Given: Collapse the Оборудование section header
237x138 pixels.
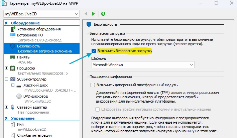Looking at the screenshot, I should [x=7, y=23].
